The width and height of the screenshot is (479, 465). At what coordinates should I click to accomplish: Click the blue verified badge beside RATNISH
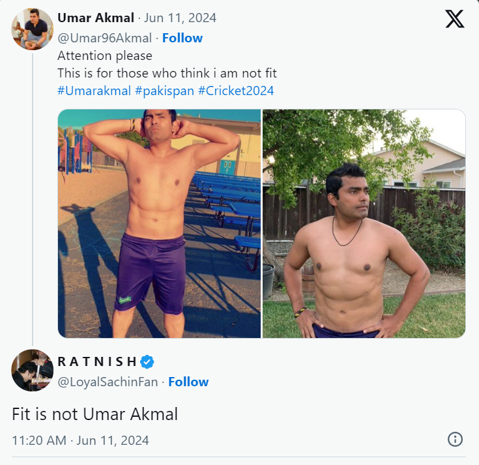(x=148, y=362)
